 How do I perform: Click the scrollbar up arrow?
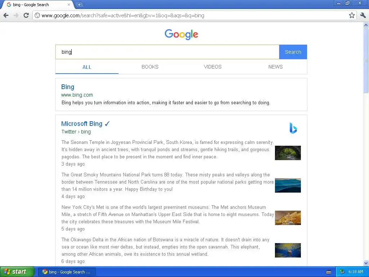pyautogui.click(x=366, y=25)
